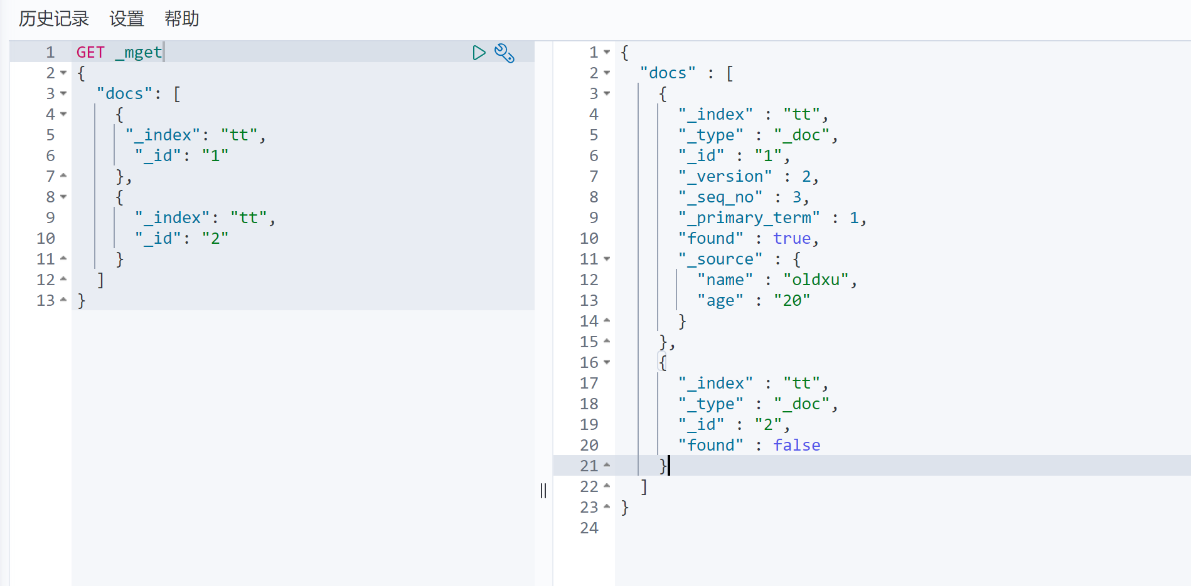
Task: Click "name" : "oldxu" in response
Action: click(773, 280)
